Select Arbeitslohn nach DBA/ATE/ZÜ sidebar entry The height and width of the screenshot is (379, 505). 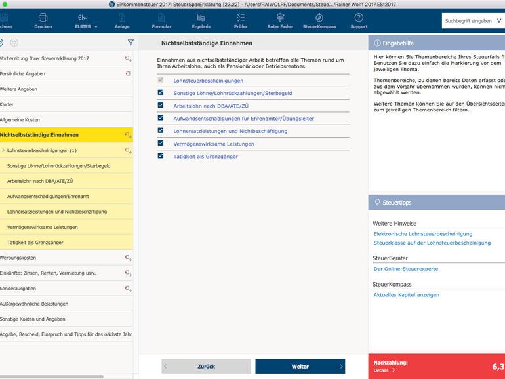pyautogui.click(x=66, y=181)
